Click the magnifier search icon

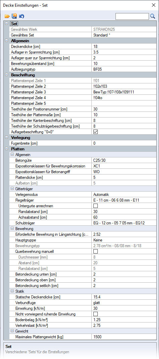[x=153, y=16]
